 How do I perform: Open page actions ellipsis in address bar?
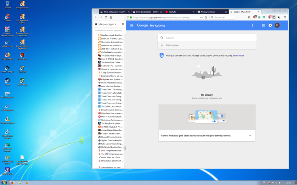201,17
